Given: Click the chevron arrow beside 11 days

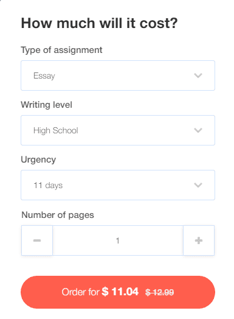Looking at the screenshot, I should point(198,185).
